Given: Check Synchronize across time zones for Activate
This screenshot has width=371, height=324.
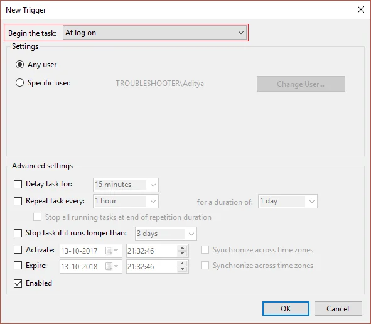Looking at the screenshot, I should coord(205,250).
